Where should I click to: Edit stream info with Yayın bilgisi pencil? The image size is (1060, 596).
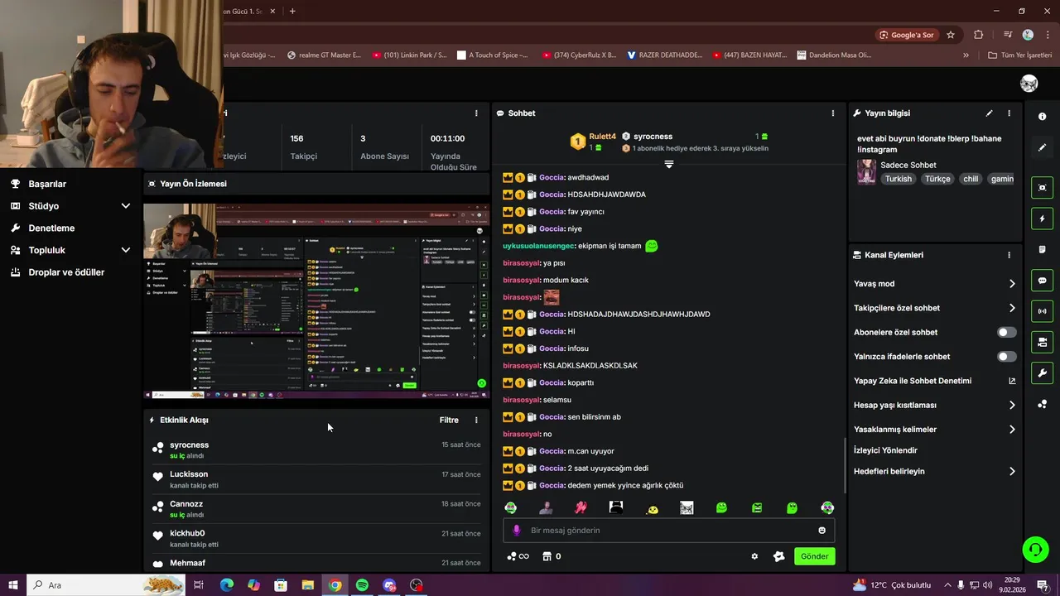(x=989, y=113)
